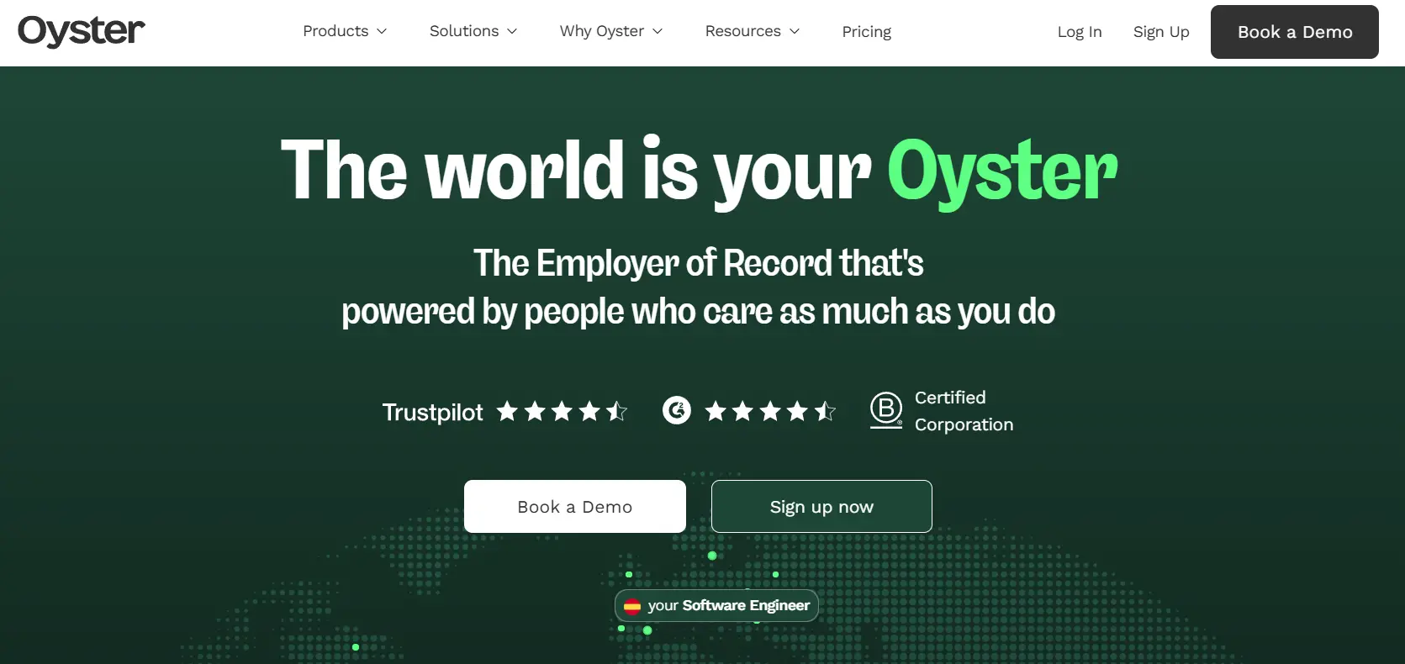Viewport: 1405px width, 664px height.
Task: Expand the Products dropdown menu
Action: [x=345, y=31]
